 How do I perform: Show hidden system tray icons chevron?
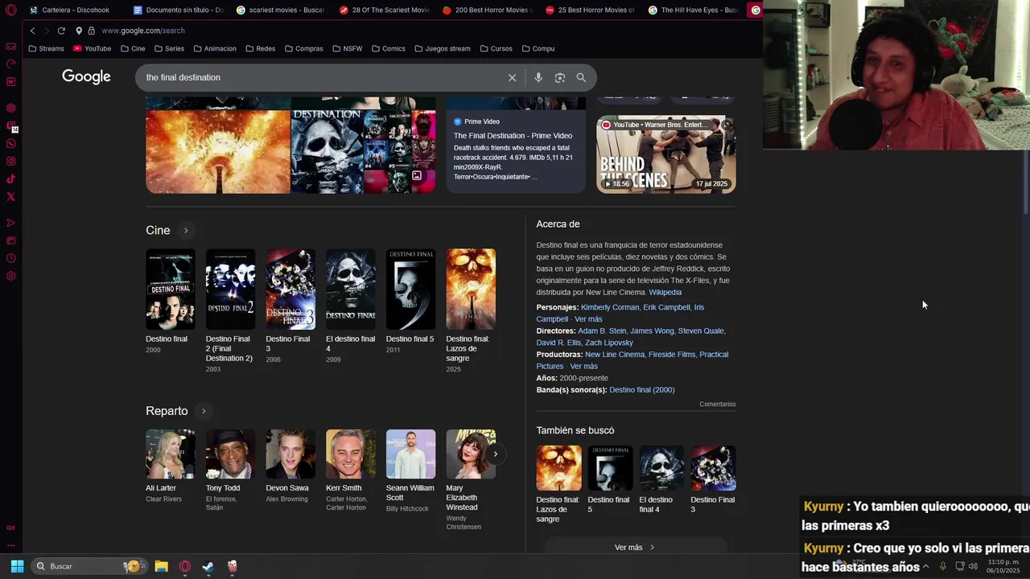(925, 566)
